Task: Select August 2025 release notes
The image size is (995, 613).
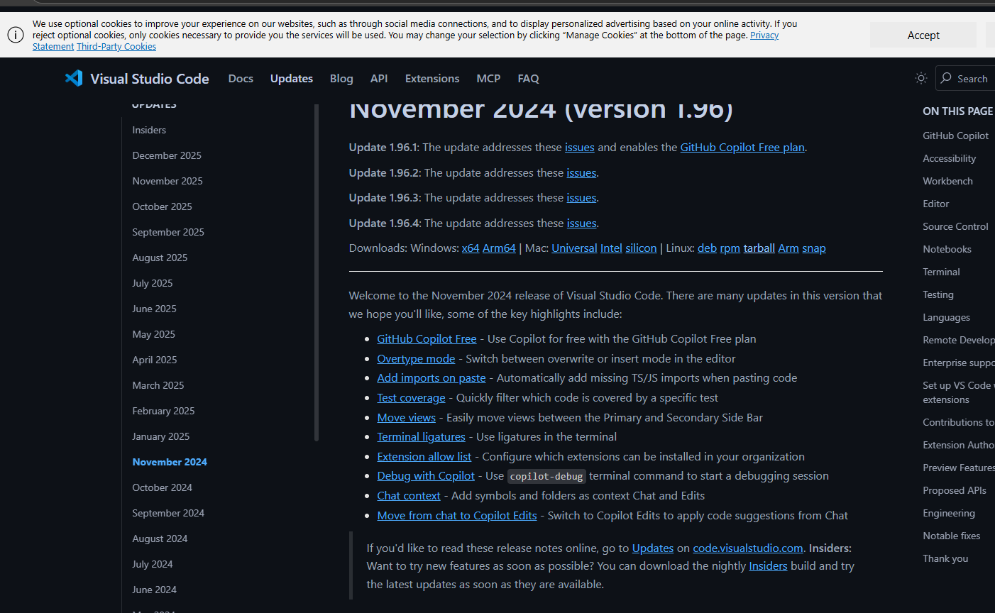Action: tap(160, 258)
